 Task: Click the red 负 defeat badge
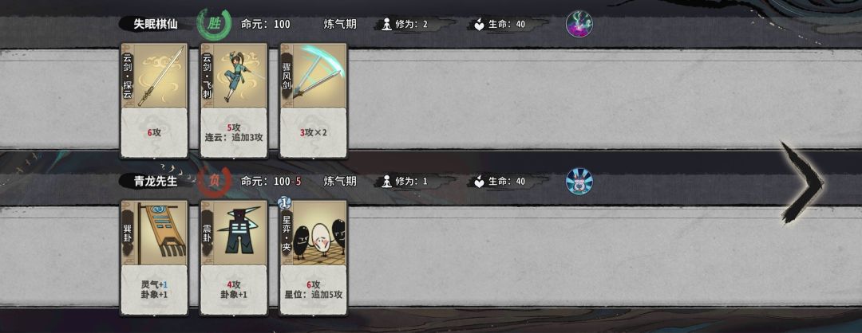213,181
